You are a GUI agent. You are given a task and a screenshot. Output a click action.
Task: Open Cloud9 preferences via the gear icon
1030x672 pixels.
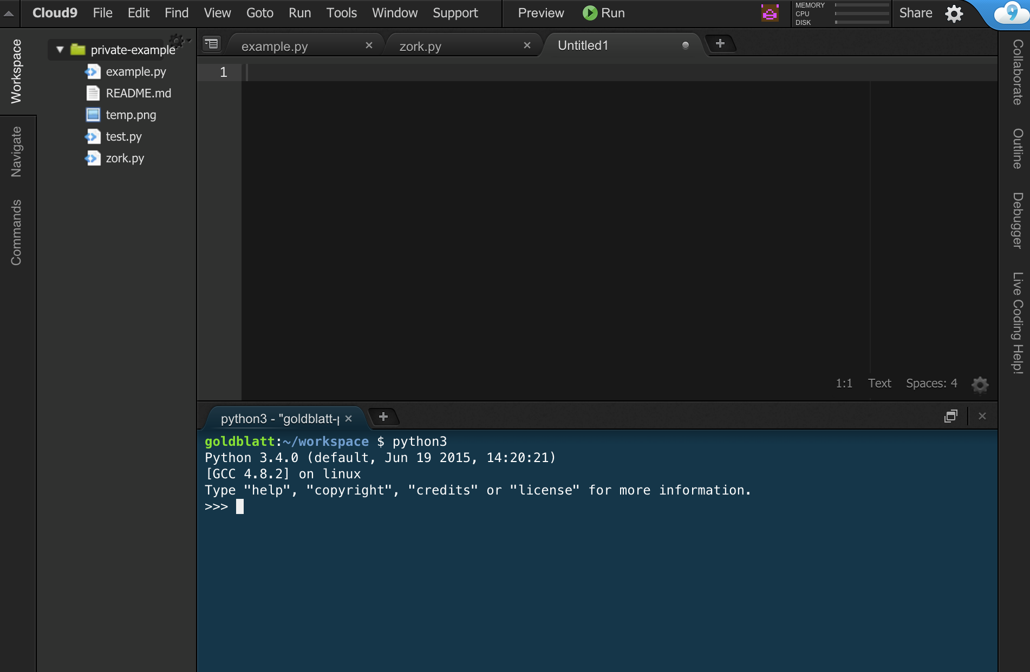pos(954,14)
